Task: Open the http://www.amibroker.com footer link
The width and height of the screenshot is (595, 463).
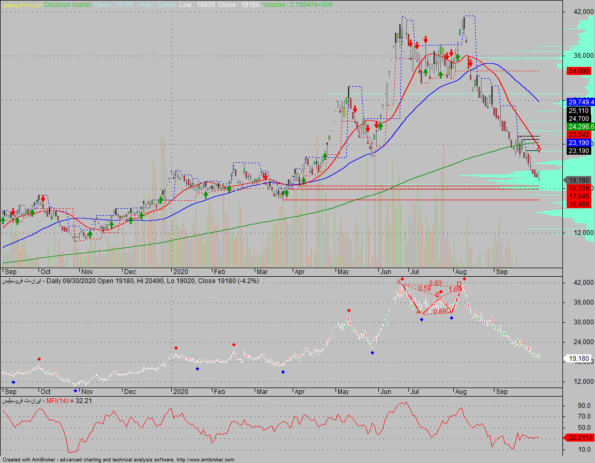Action: [205, 460]
